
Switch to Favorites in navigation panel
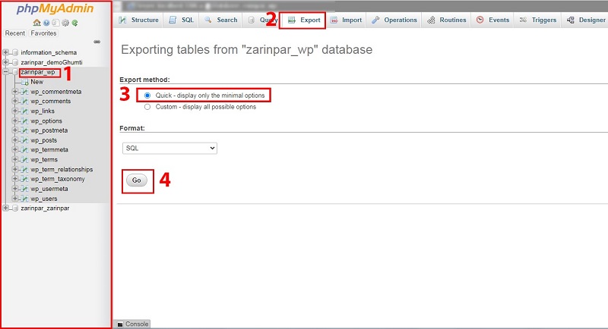[x=43, y=33]
